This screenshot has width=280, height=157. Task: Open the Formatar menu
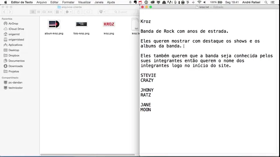pos(68,2)
